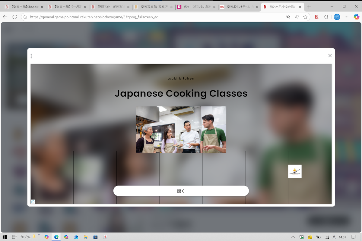Image resolution: width=362 pixels, height=241 pixels.
Task: Open the 14:37 clock calendar
Action: pos(342,237)
